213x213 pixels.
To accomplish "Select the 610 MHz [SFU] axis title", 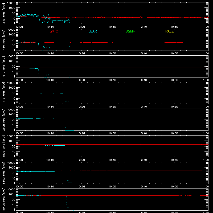I will point(3,66).
